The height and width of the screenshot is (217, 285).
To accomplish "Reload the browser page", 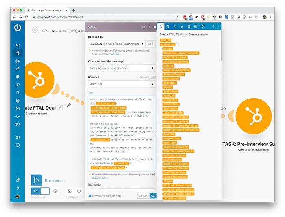I will (x=26, y=17).
